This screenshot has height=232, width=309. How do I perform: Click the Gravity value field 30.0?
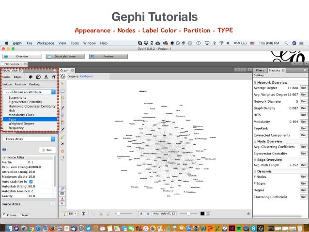click(x=40, y=196)
